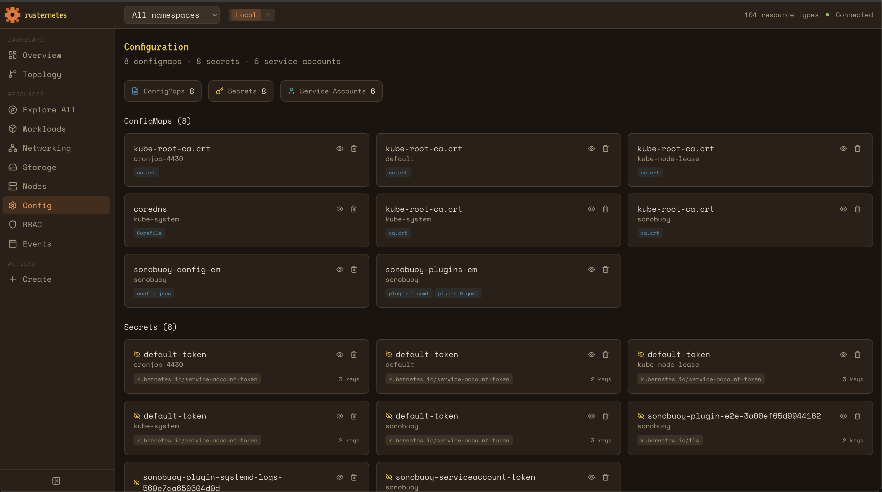This screenshot has width=882, height=492.
Task: Delete the sonobuoy-config-cm configmap
Action: pos(354,269)
